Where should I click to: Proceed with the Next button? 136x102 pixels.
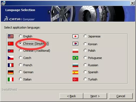tap(95, 96)
